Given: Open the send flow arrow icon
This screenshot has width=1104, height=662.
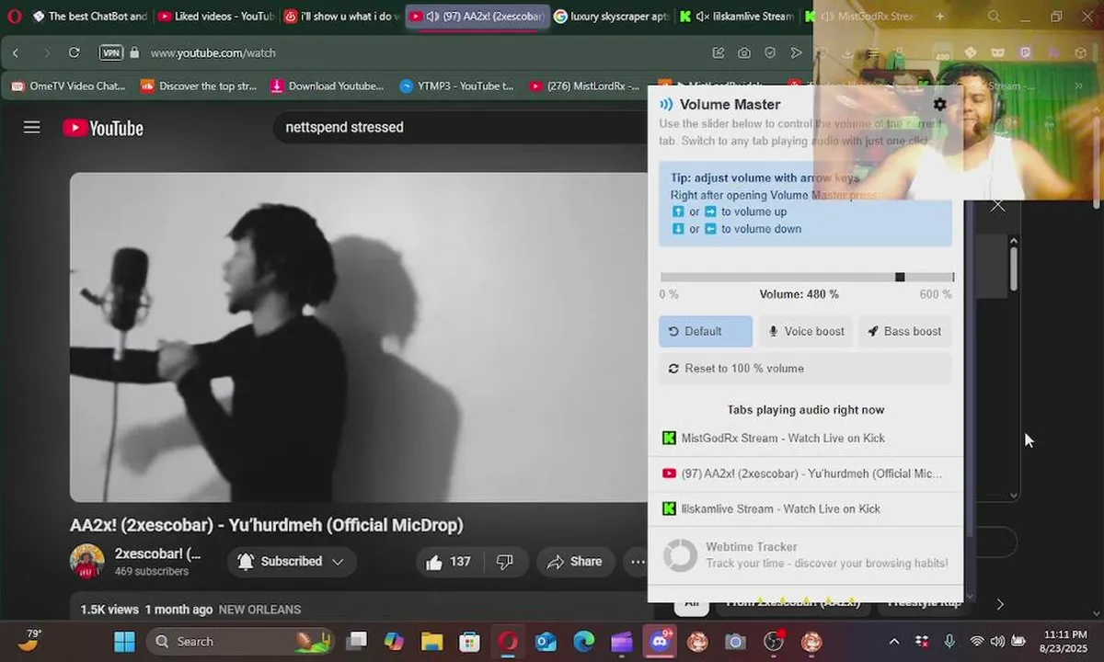Looking at the screenshot, I should (796, 52).
